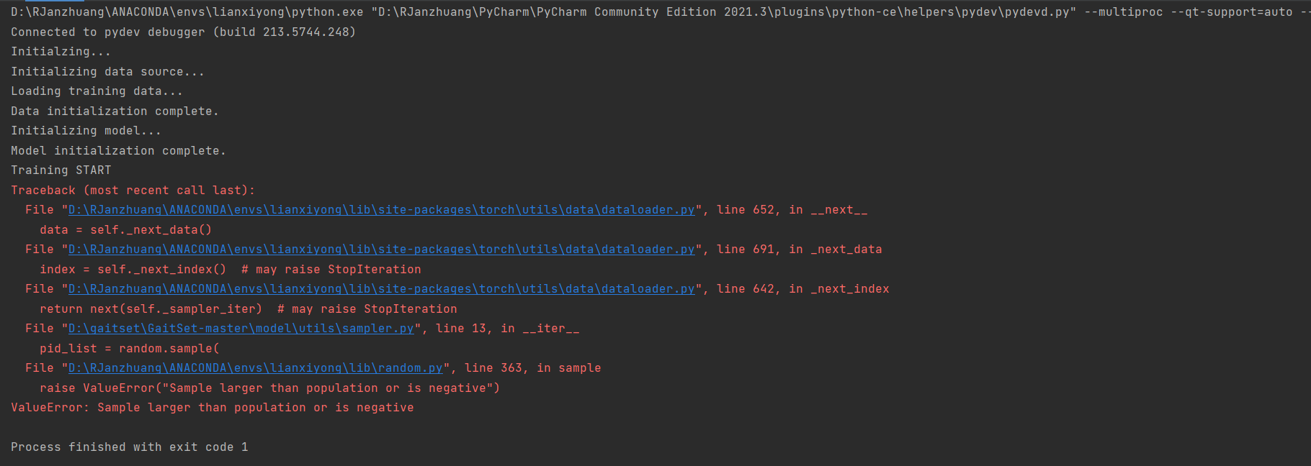Click 'data = self._next_data()' code line
1311x466 pixels.
(125, 230)
